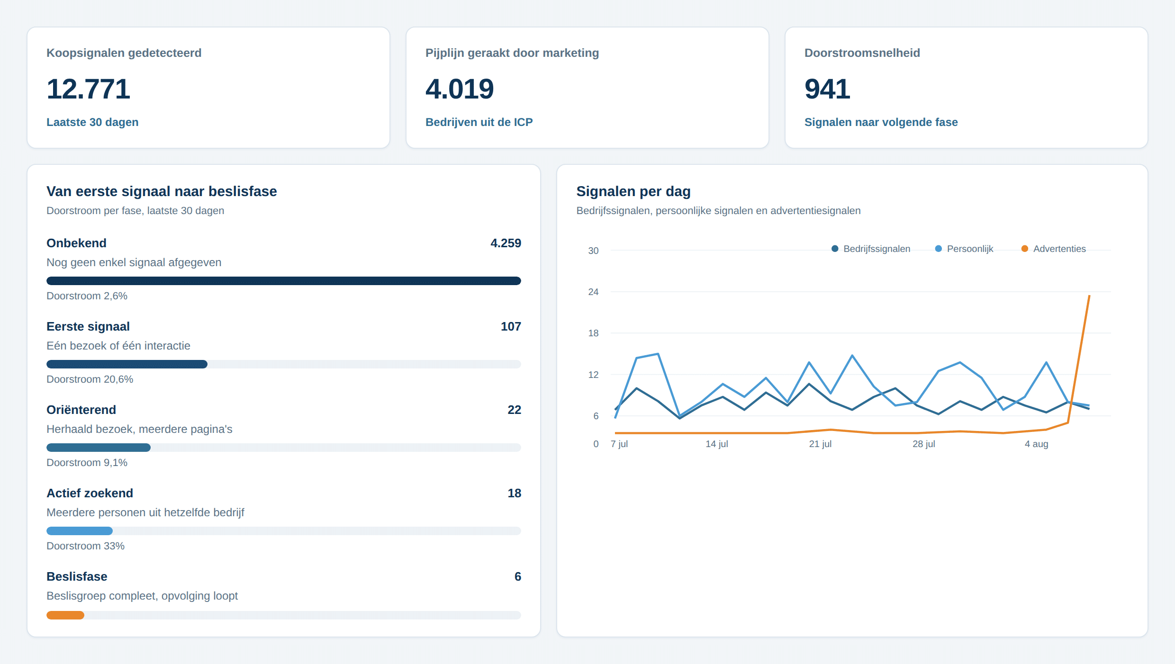This screenshot has width=1175, height=664.
Task: Toggle the Advertenties legend series
Action: pyautogui.click(x=1053, y=249)
